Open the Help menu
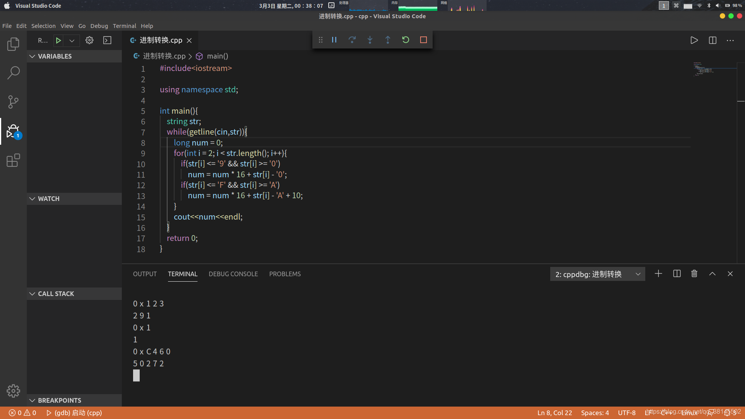745x419 pixels. pos(147,26)
